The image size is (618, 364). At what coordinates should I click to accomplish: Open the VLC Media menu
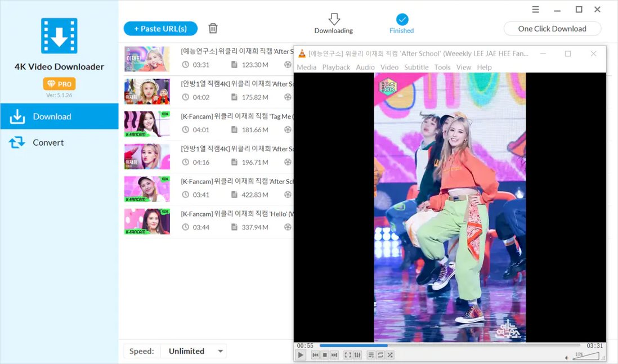click(x=307, y=68)
